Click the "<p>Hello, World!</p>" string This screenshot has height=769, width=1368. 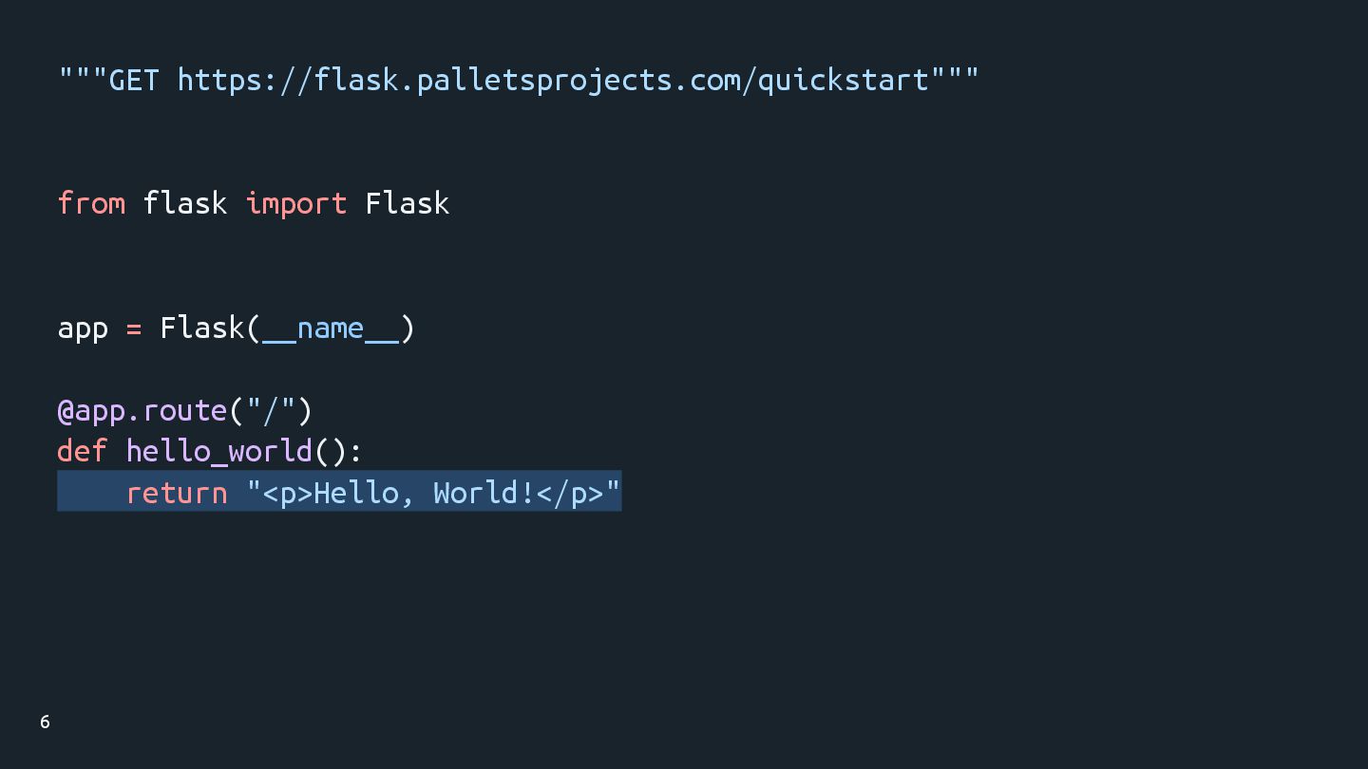pos(433,493)
